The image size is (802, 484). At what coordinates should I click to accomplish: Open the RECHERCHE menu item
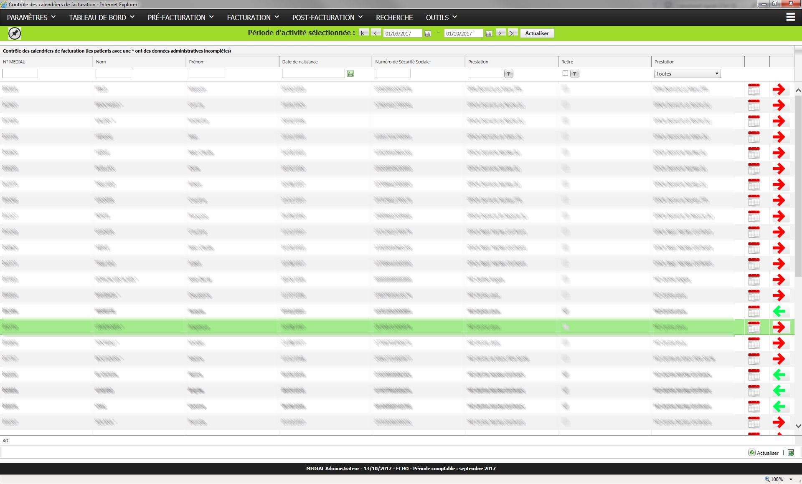pos(394,18)
